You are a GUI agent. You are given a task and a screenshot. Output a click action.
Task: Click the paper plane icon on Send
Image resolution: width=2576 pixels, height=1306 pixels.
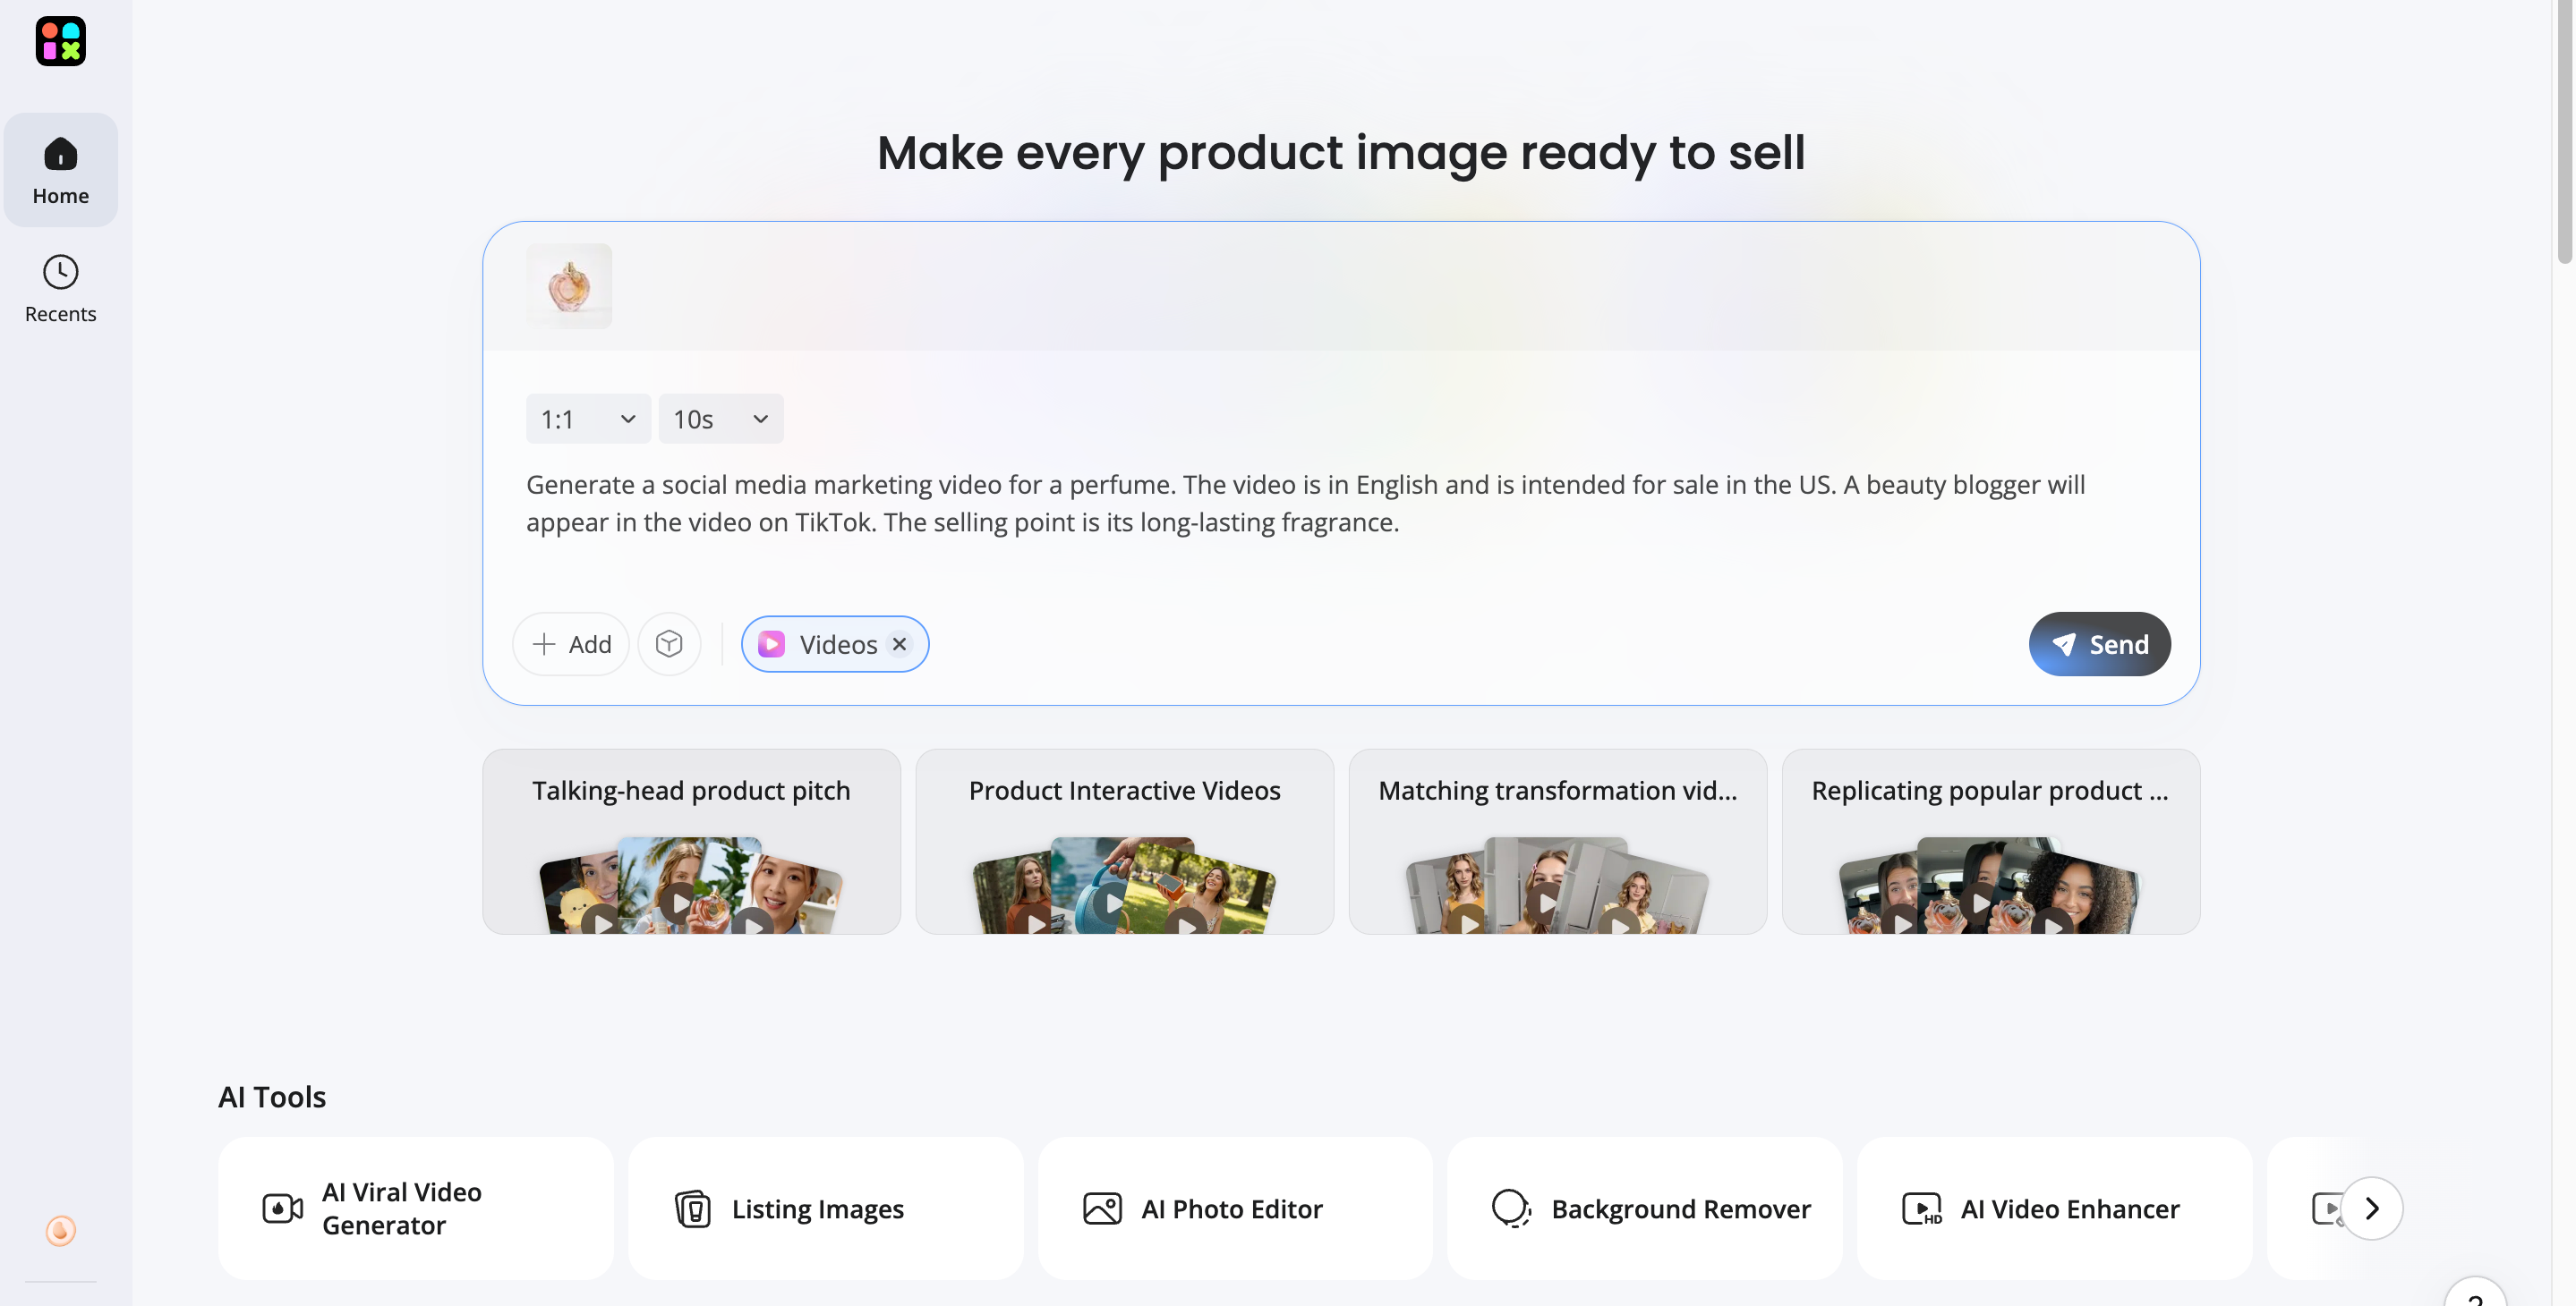tap(2063, 645)
